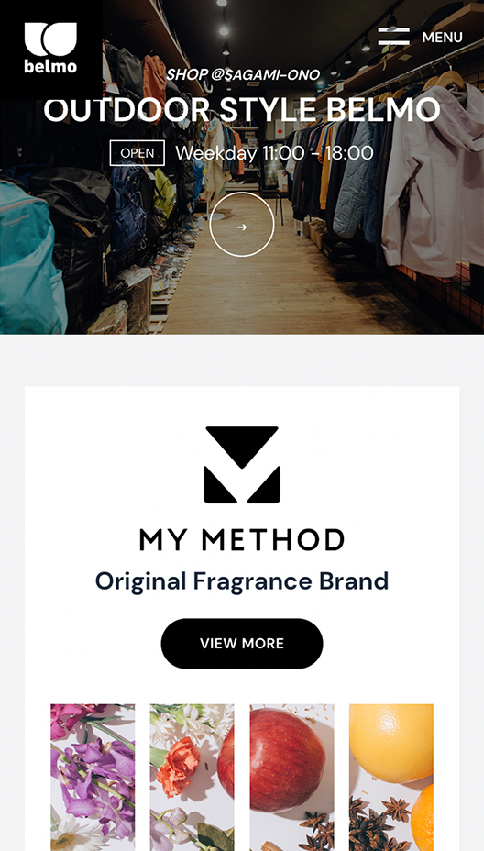Click the OPEN status badge
Viewport: 484px width, 851px height.
[137, 153]
